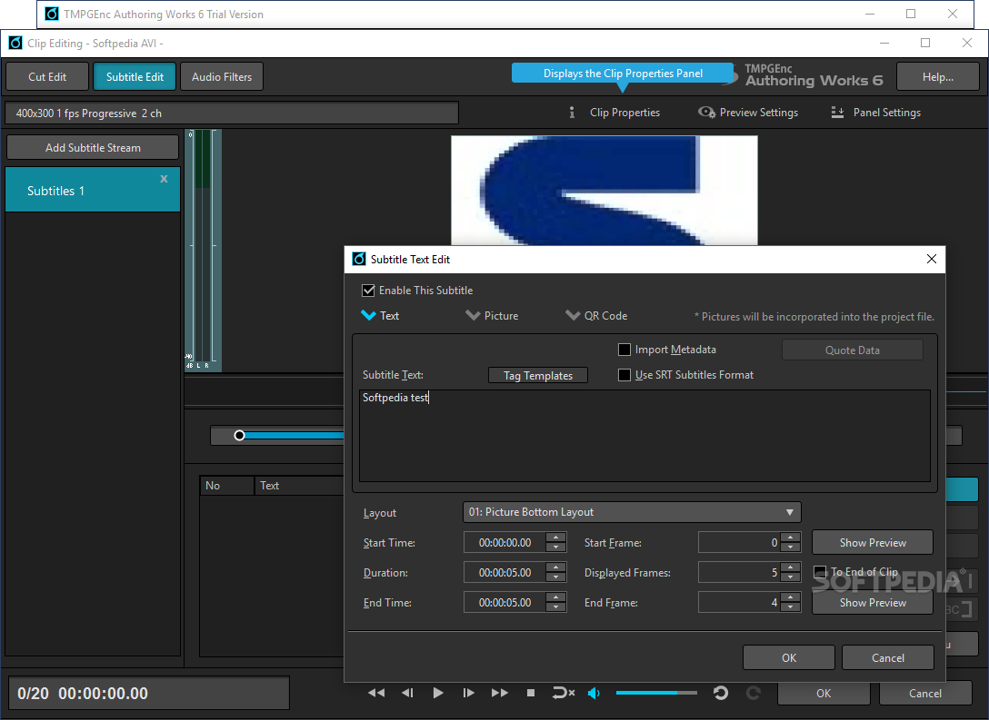989x720 pixels.
Task: Click the timeline seek bar handle
Action: coord(239,435)
